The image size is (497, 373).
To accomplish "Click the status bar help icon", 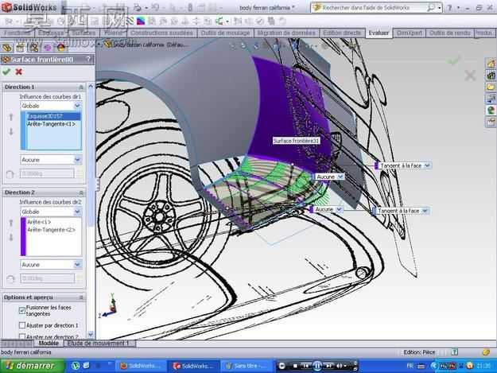I will [455, 352].
